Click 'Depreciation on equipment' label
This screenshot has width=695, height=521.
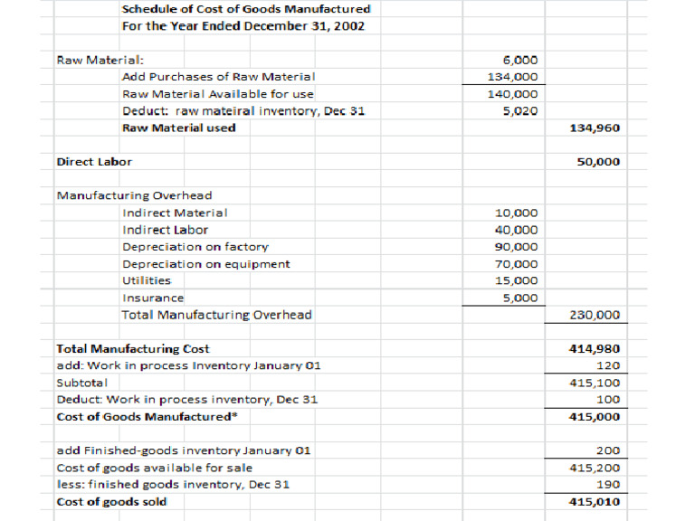[x=206, y=264]
